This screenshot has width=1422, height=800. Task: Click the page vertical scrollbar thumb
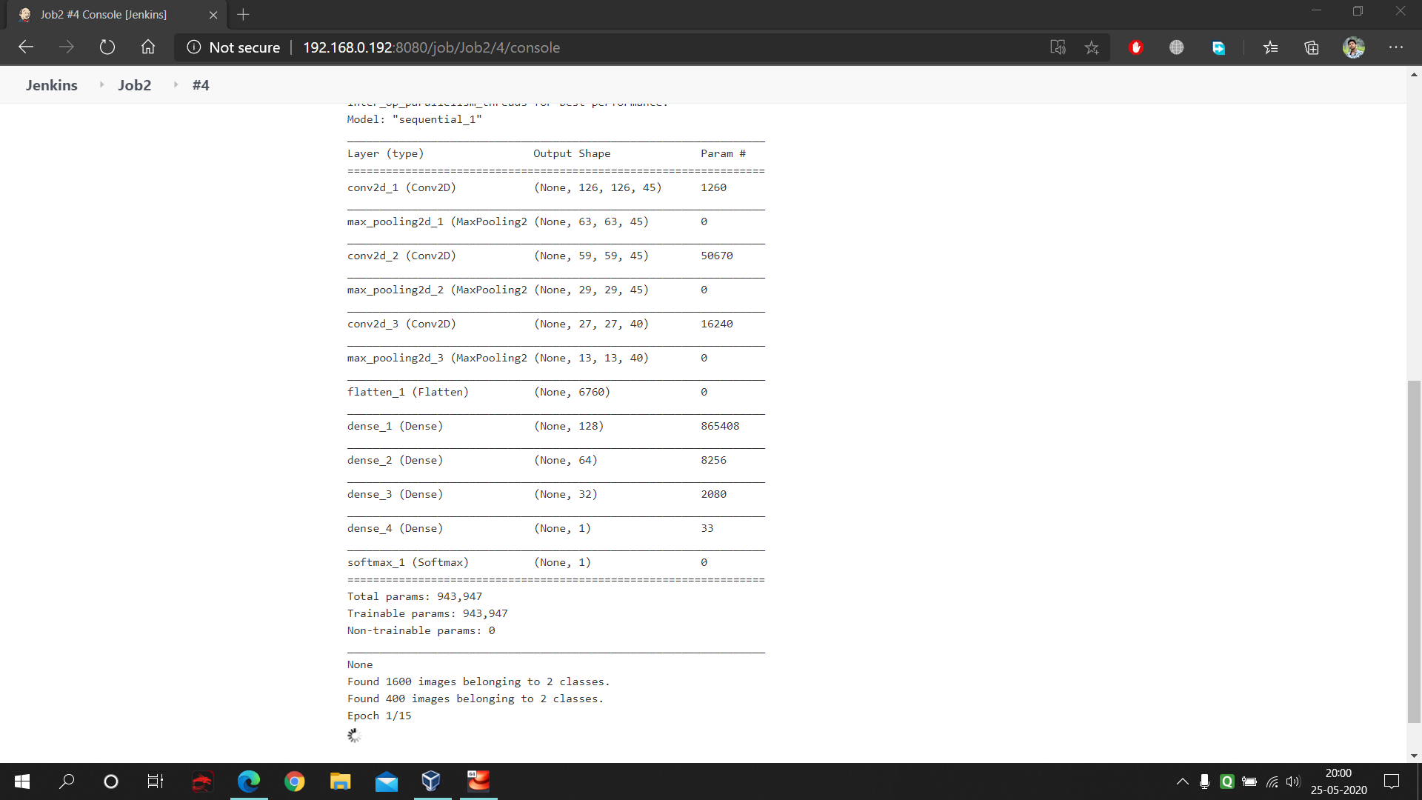pos(1414,551)
